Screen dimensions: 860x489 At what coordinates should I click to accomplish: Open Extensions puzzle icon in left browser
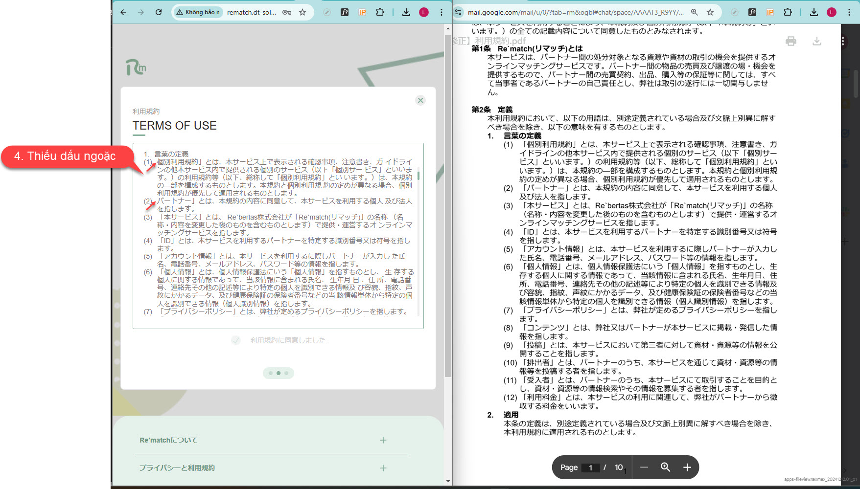[x=380, y=12]
